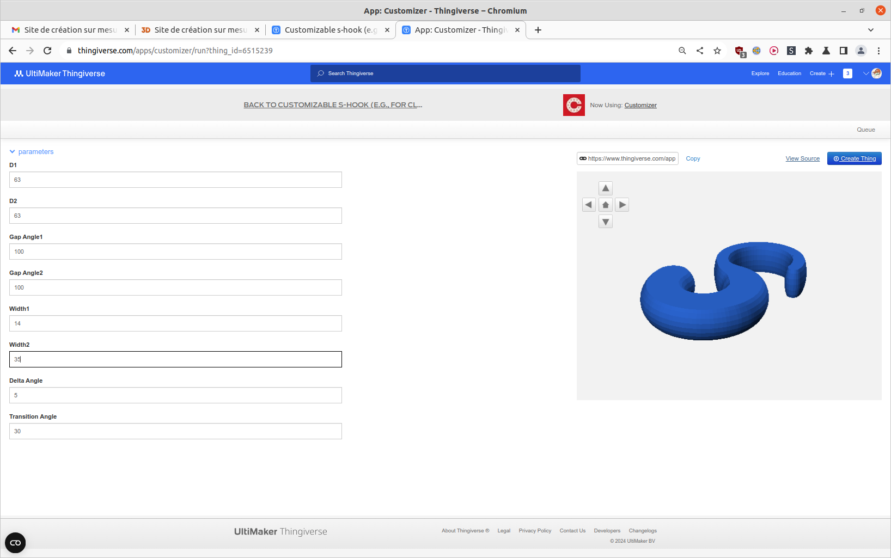Click the D1 input field
Image resolution: width=891 pixels, height=558 pixels.
175,180
